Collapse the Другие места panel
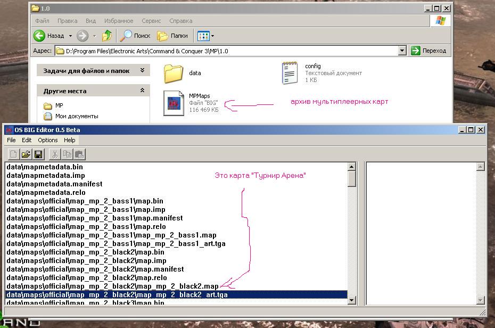The image size is (495, 328). (x=142, y=91)
